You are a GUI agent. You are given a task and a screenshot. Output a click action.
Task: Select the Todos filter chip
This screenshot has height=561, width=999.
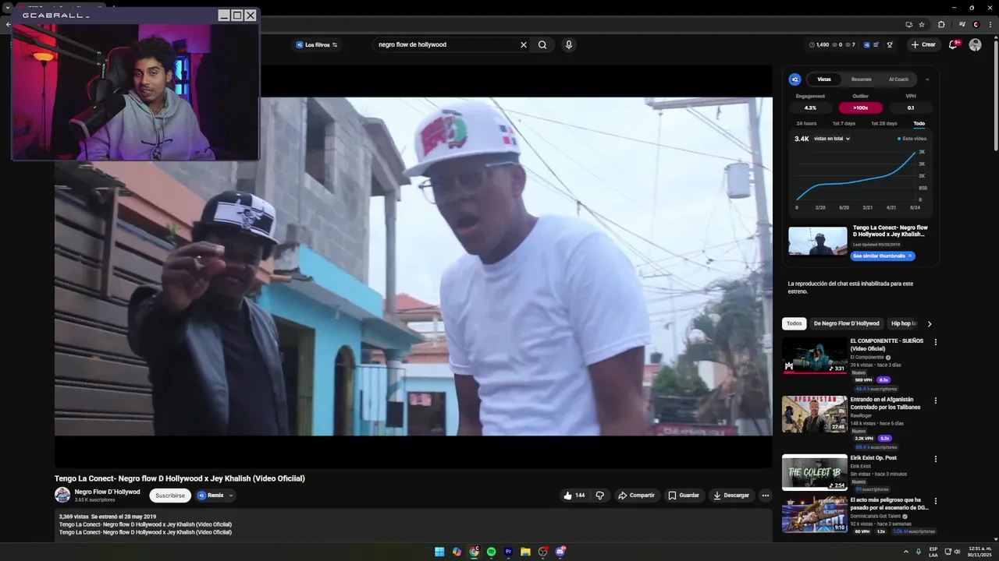coord(794,323)
